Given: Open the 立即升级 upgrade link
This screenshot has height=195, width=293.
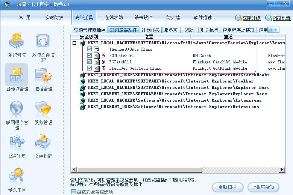Looking at the screenshot, I should (x=251, y=18).
